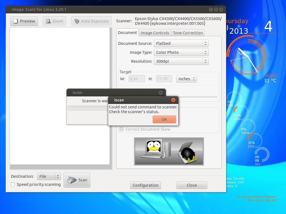Click the Configuration button
Screen dimensions: 286x214
point(146,185)
